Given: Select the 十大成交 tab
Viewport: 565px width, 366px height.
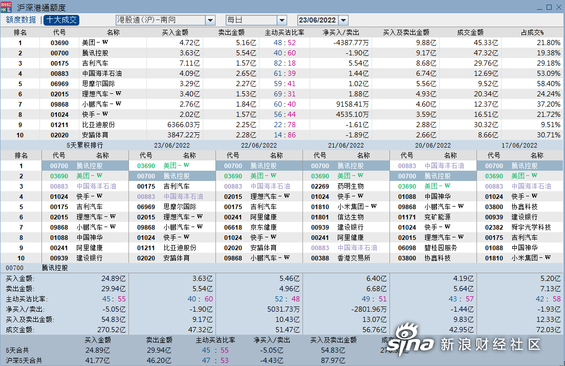Looking at the screenshot, I should point(61,20).
